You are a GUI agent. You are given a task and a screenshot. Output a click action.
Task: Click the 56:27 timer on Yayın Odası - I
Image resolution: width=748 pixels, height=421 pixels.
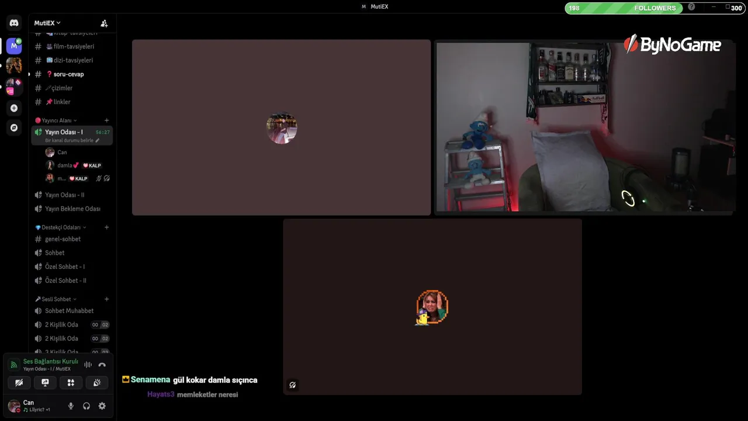103,133
